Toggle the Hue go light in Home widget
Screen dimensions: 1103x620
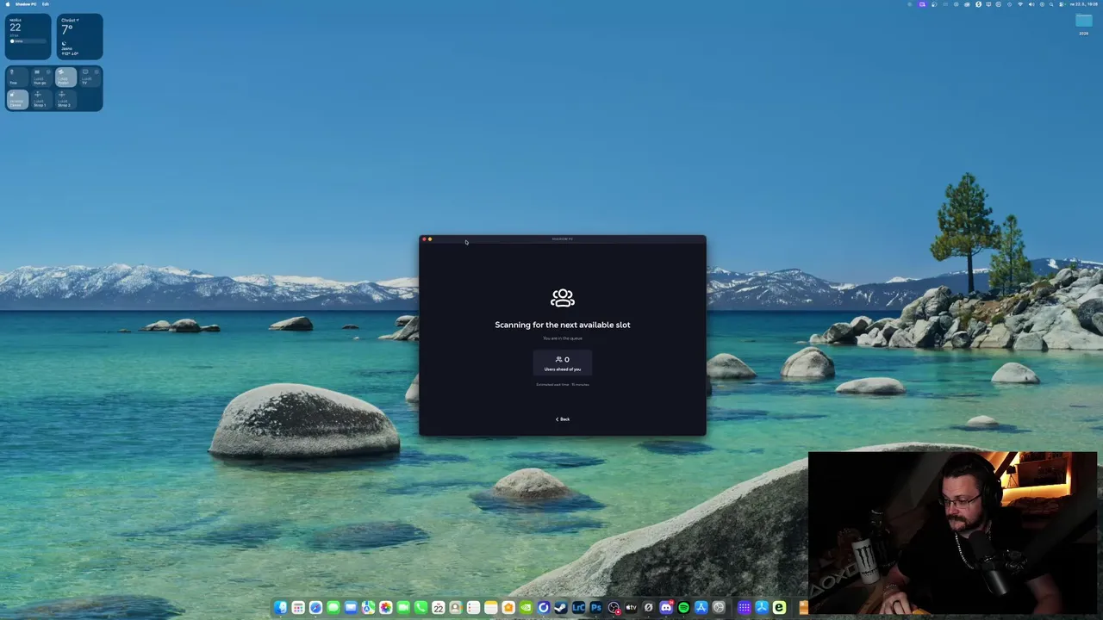point(41,77)
